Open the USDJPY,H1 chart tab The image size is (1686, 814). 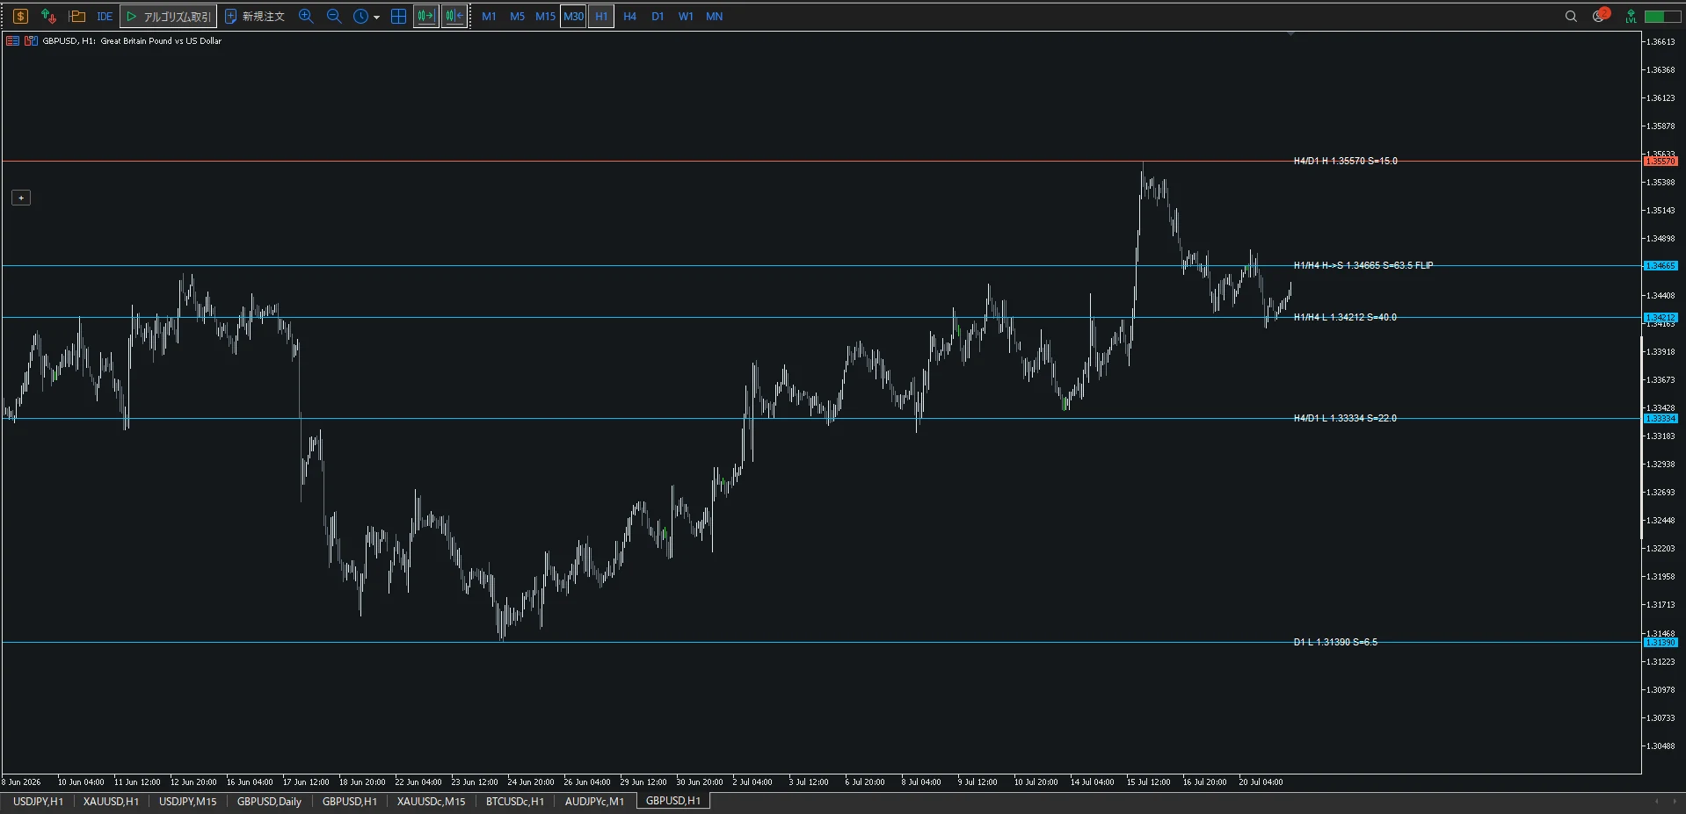[x=38, y=801]
